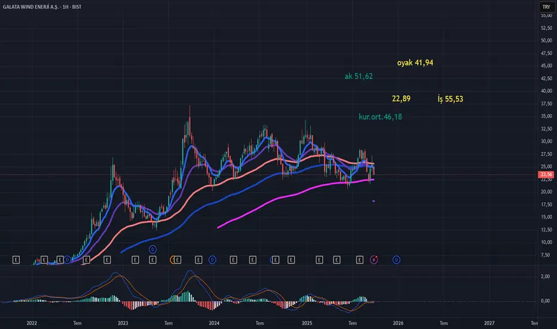Click the 35,00 price scale label

[x=546, y=116]
